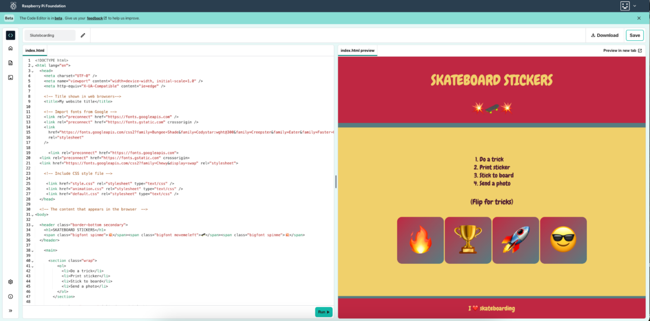650x321 pixels.
Task: Click the info icon near the sidebar bottom
Action: pos(10,296)
